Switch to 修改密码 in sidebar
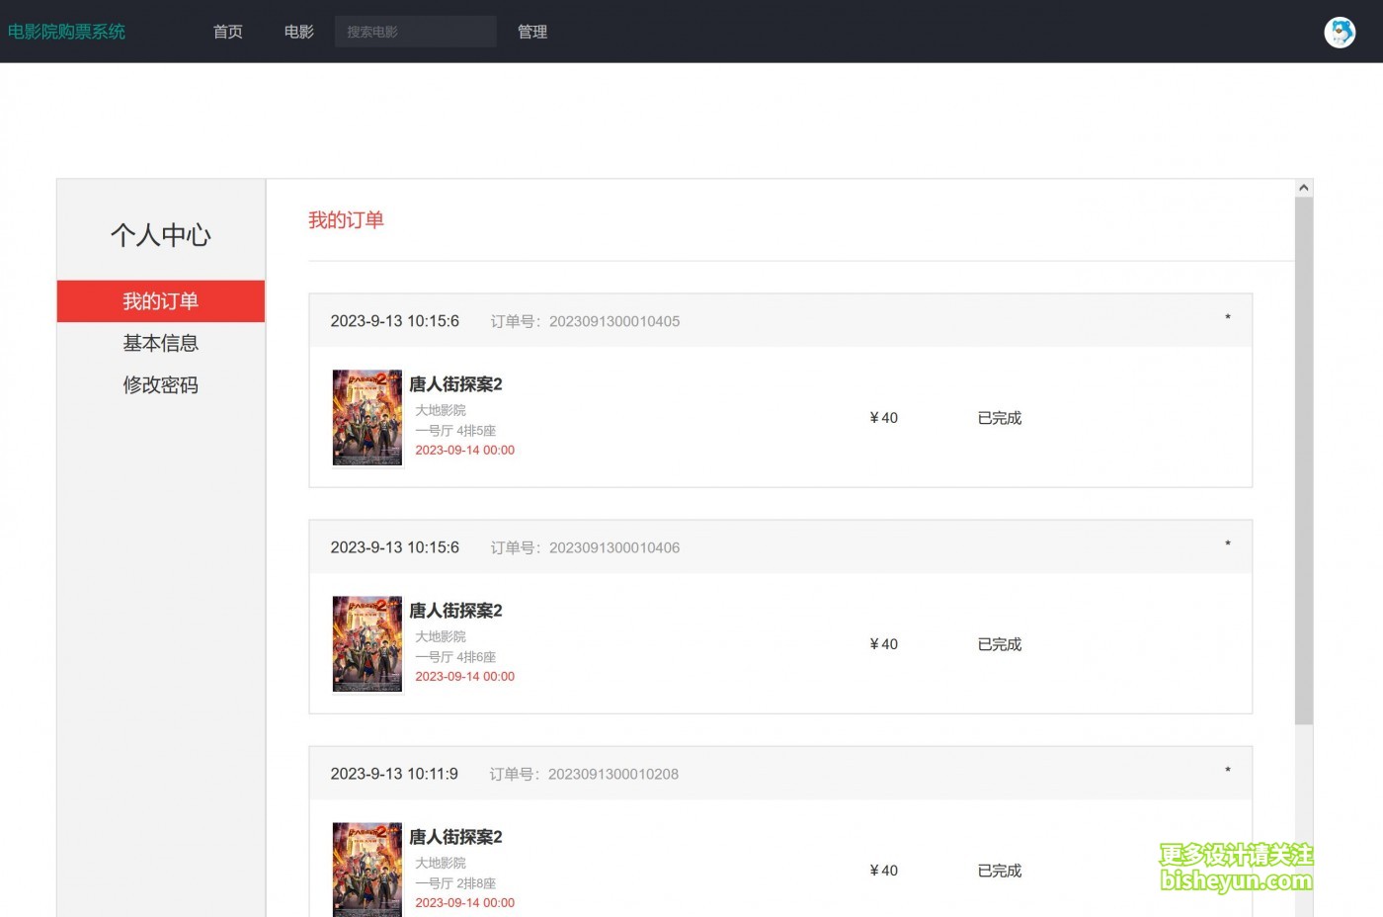 coord(161,385)
